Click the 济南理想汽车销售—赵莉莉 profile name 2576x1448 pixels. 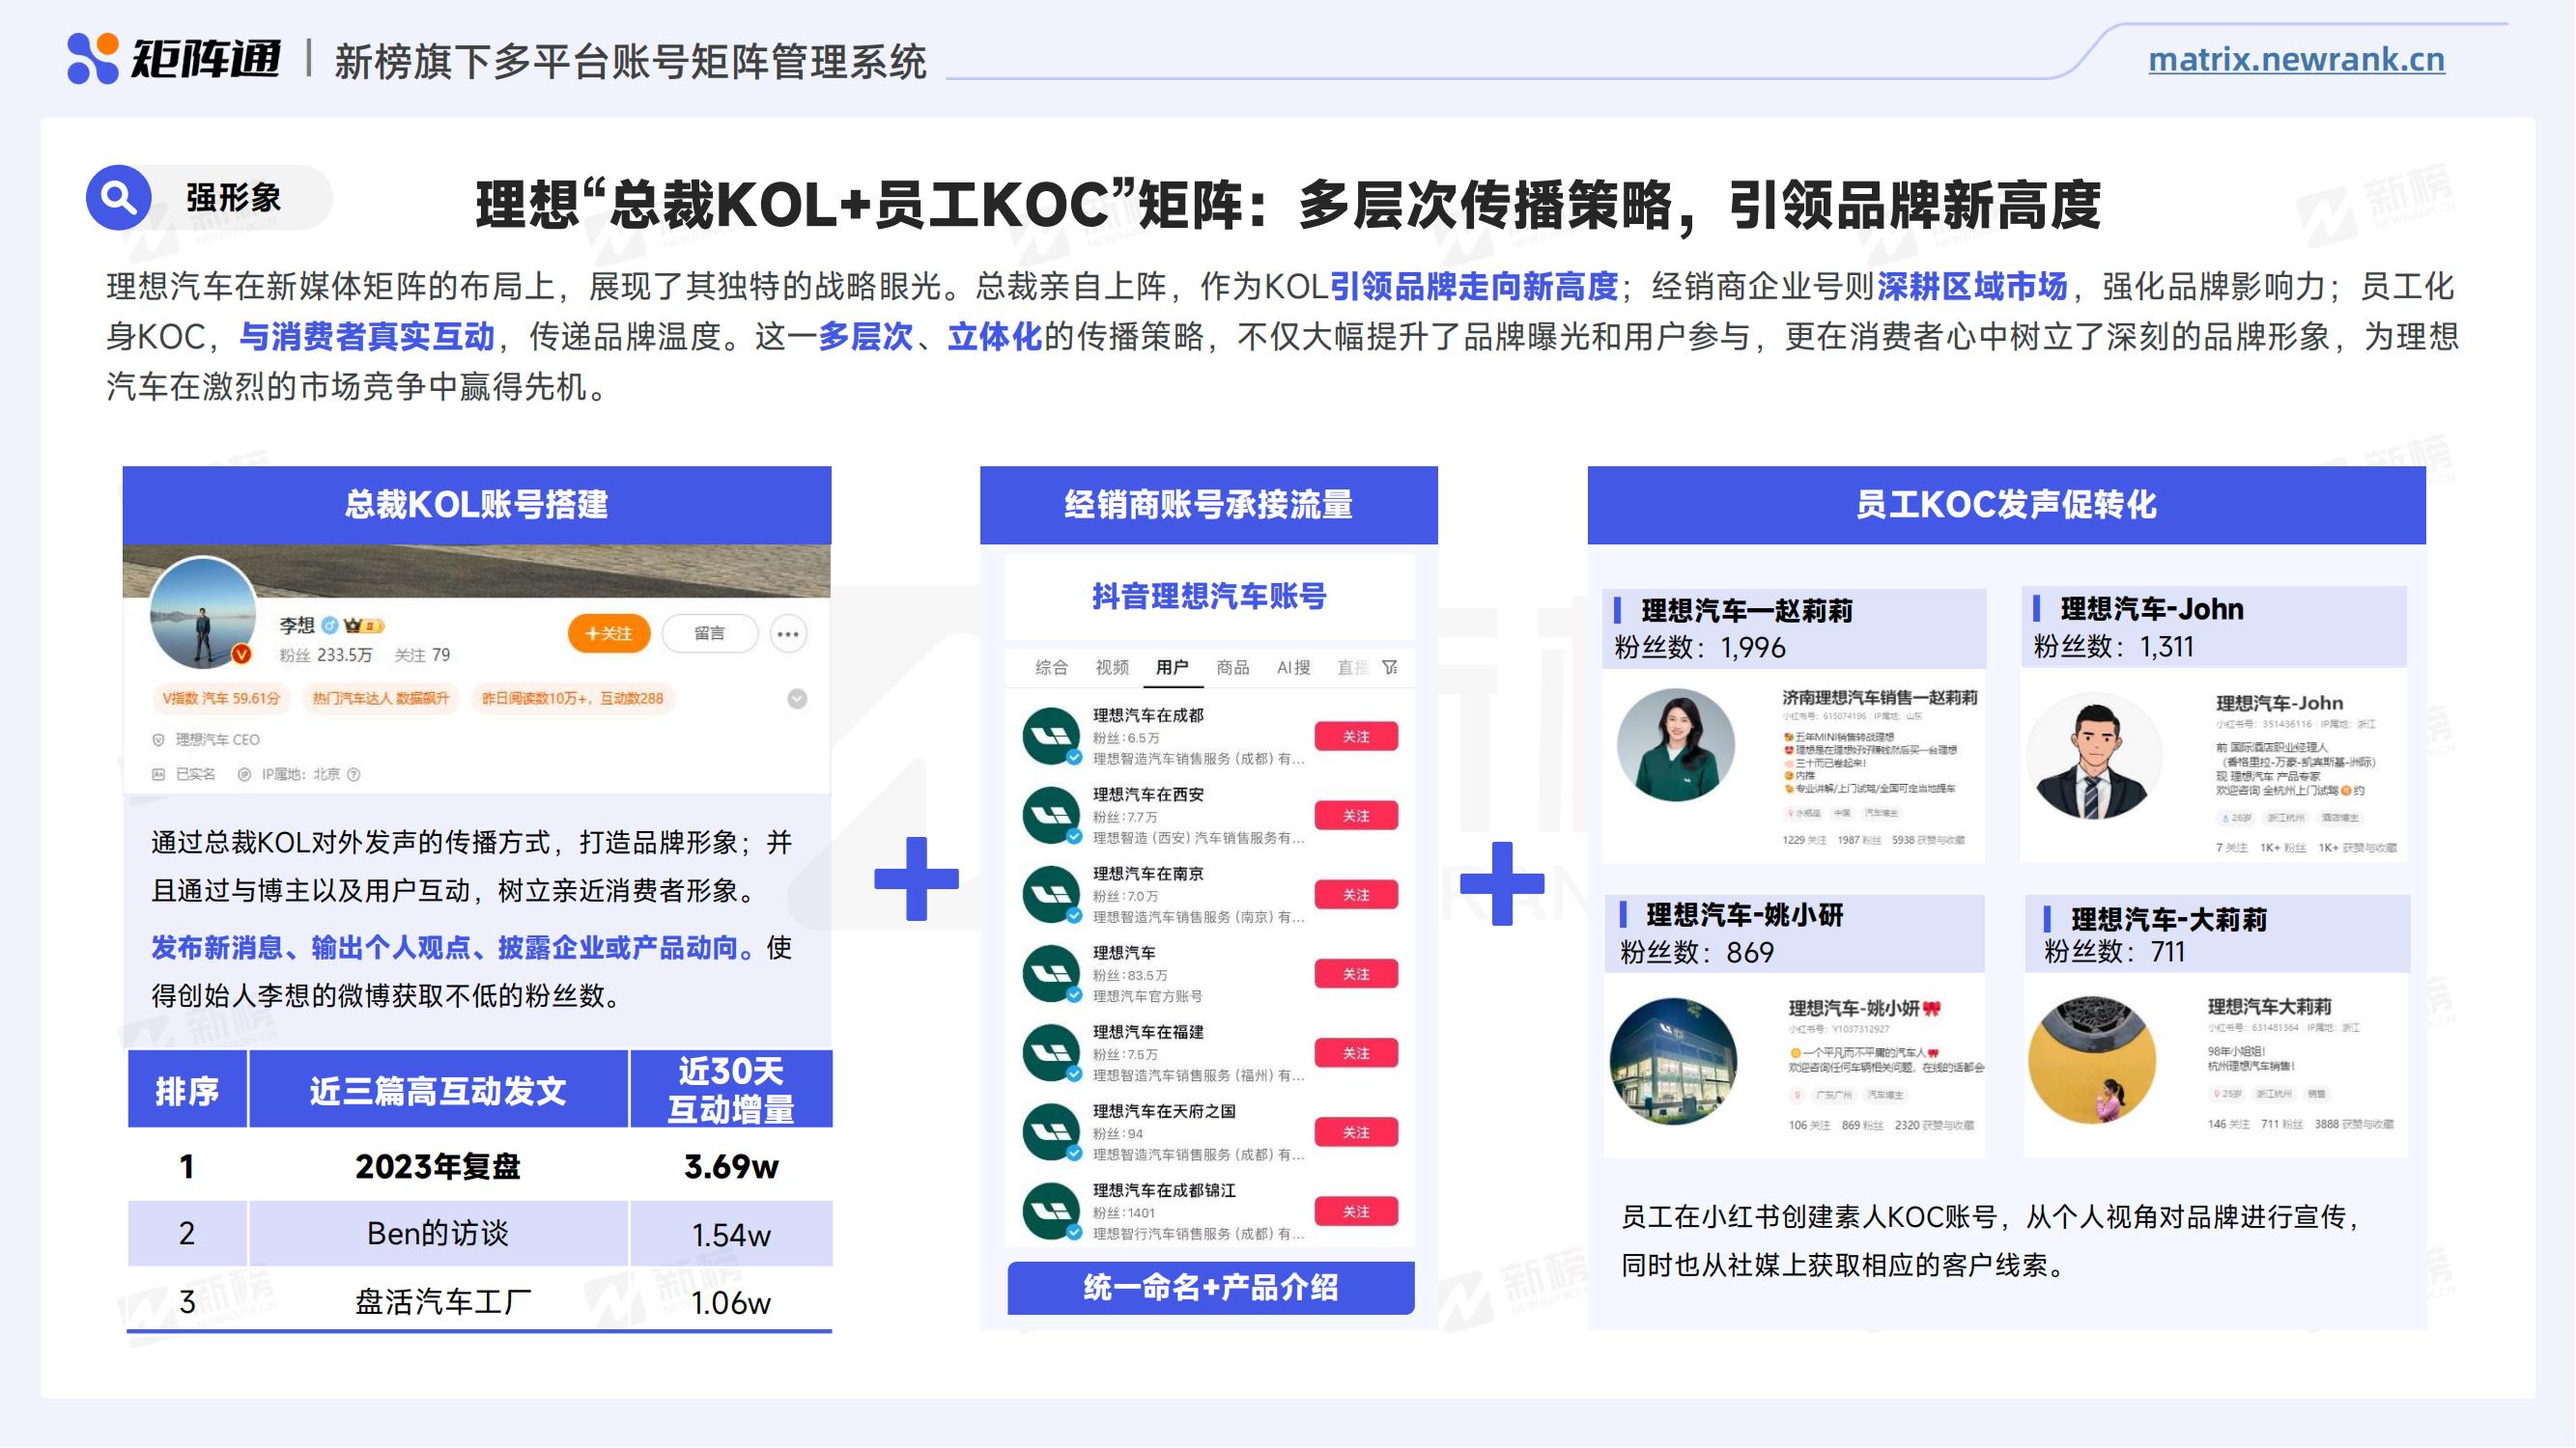[x=1879, y=698]
